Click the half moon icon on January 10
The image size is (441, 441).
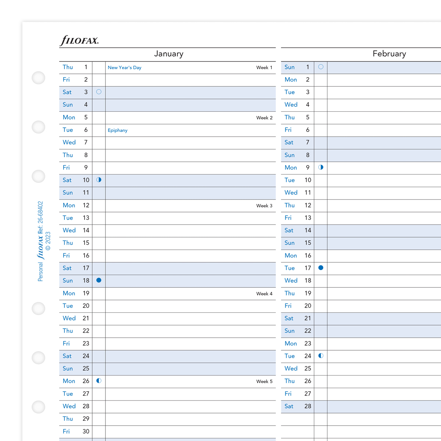99,180
